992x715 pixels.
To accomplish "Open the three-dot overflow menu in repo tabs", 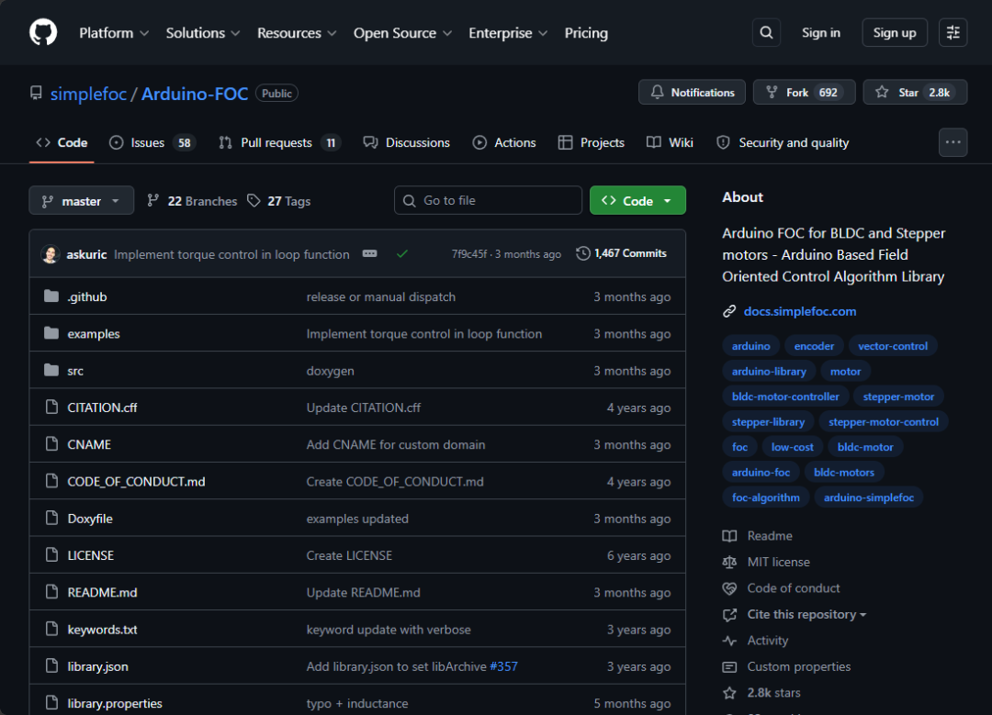I will [953, 142].
